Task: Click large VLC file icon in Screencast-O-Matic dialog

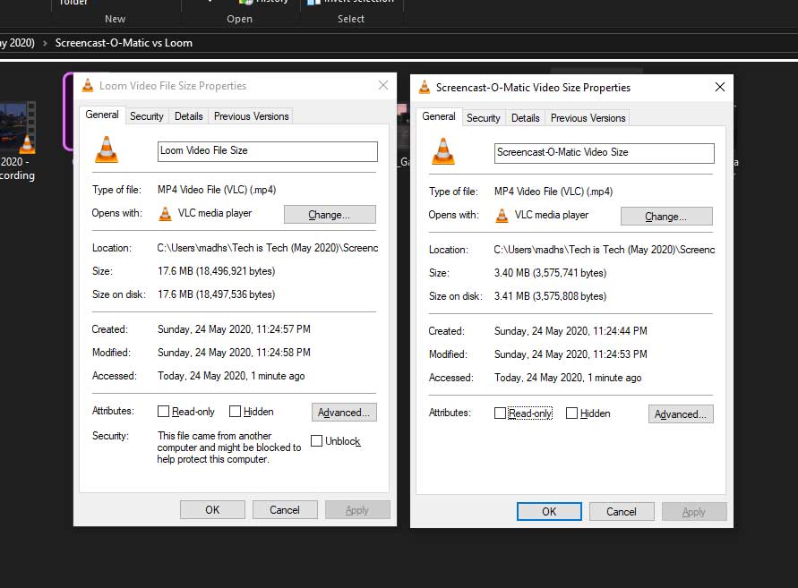Action: coord(443,151)
